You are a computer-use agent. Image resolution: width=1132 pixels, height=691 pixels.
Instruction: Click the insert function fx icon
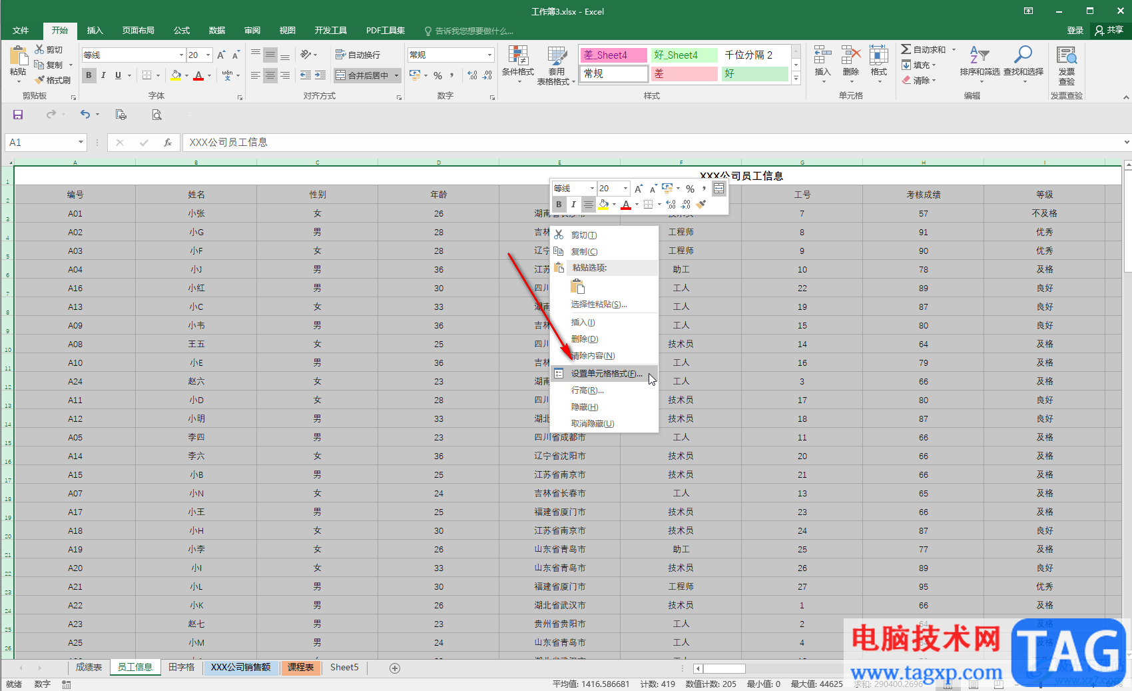tap(168, 142)
